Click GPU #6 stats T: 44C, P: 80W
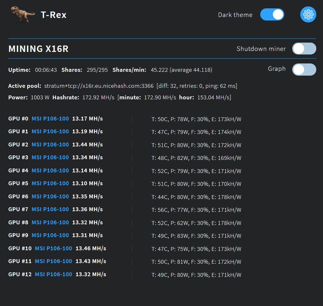Screen dimensions: 323x306 click(196, 197)
